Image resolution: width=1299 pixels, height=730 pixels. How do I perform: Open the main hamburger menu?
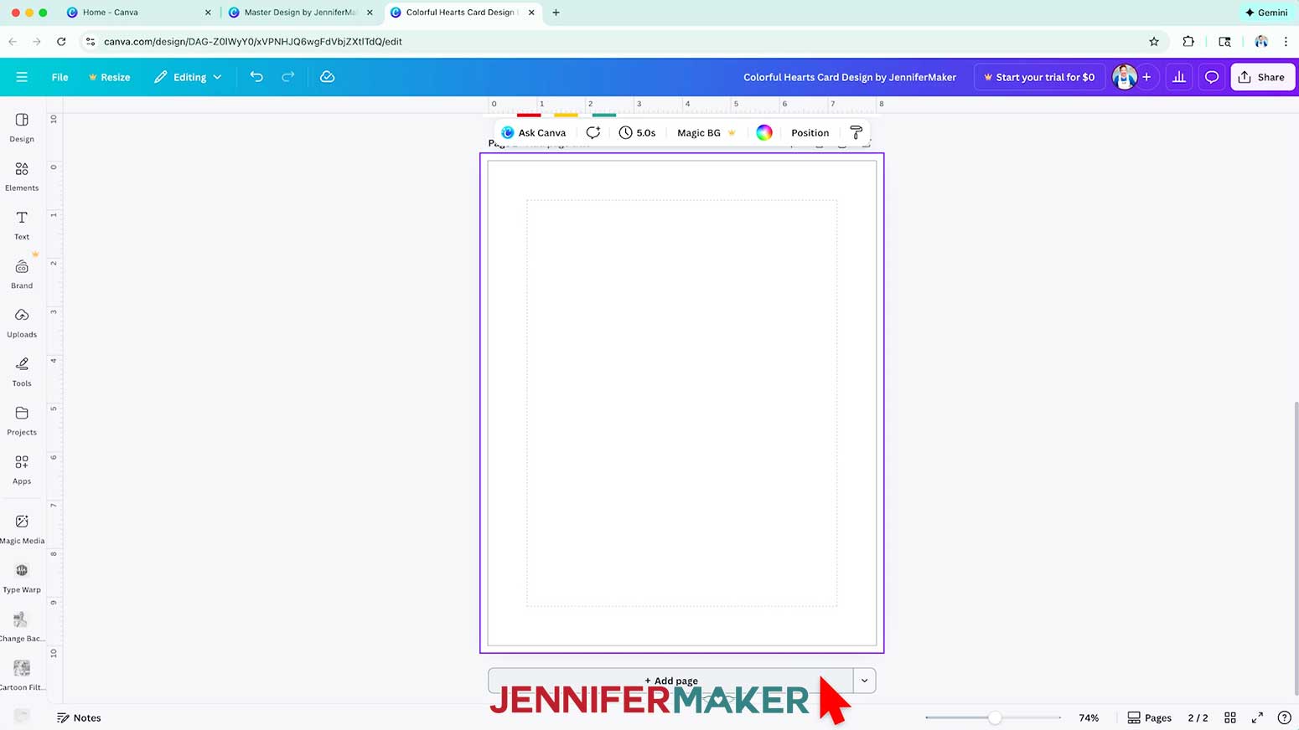(x=22, y=77)
